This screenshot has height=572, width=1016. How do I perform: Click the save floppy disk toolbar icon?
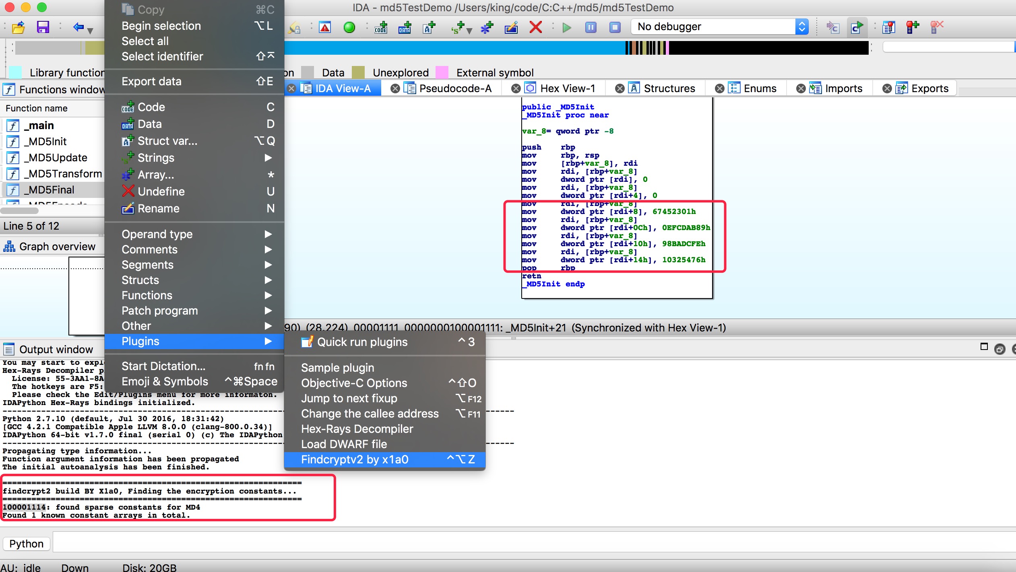pos(43,27)
